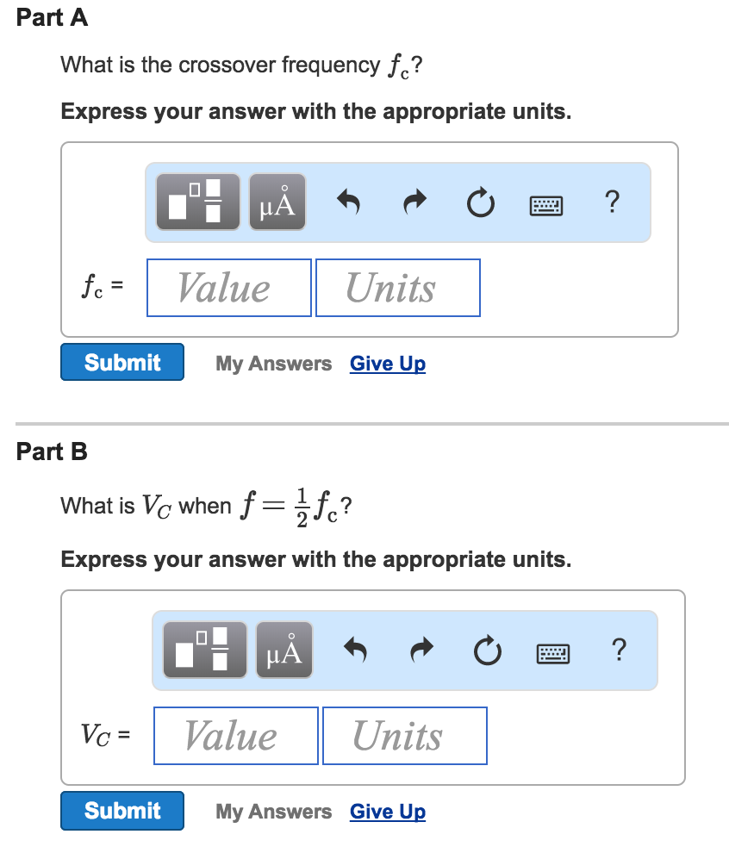Show keyboard shortcuts in Part A toolbar
Screen dimensions: 729x853
coord(546,203)
